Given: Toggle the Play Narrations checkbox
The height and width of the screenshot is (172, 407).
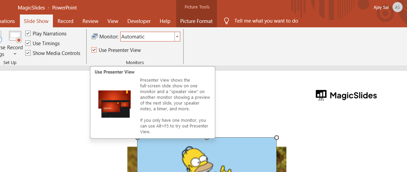Looking at the screenshot, I should tap(28, 34).
